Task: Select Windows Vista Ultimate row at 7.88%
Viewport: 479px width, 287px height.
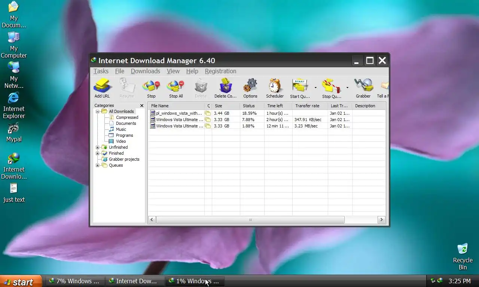Action: (267, 120)
